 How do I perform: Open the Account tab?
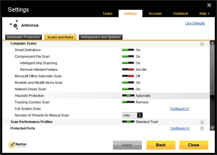click(x=155, y=14)
